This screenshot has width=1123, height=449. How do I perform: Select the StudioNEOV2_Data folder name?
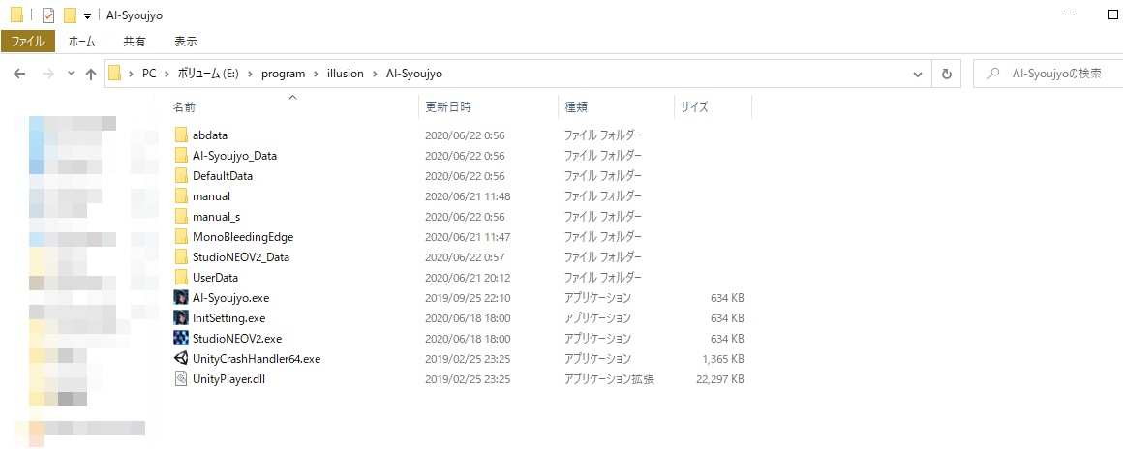(241, 256)
